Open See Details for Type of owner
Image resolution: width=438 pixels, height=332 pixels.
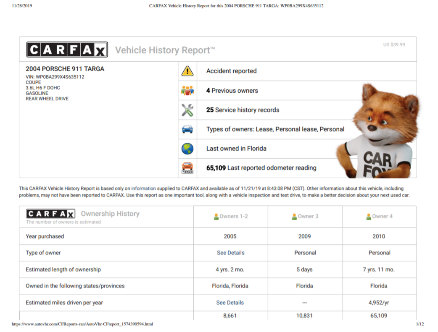231,253
